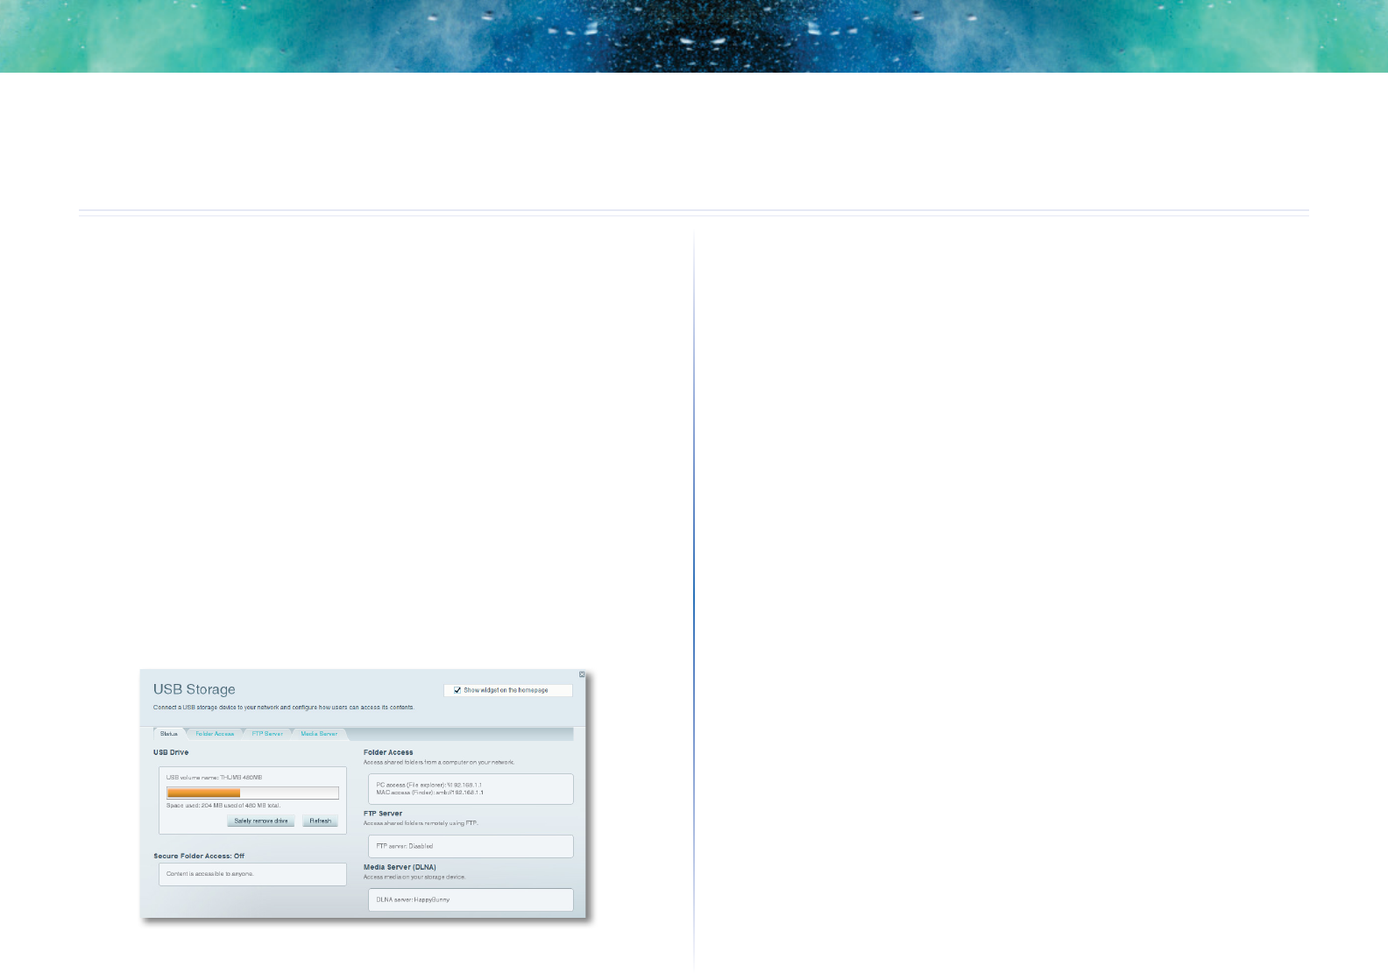Viewport: 1388px width, 973px height.
Task: Switch to the Status tab
Action: click(x=169, y=734)
